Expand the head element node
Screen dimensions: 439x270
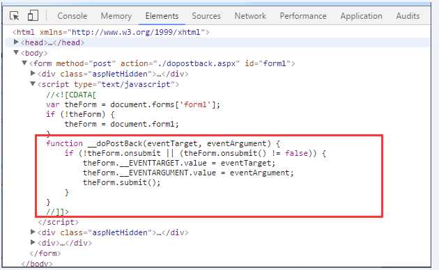pyautogui.click(x=16, y=42)
